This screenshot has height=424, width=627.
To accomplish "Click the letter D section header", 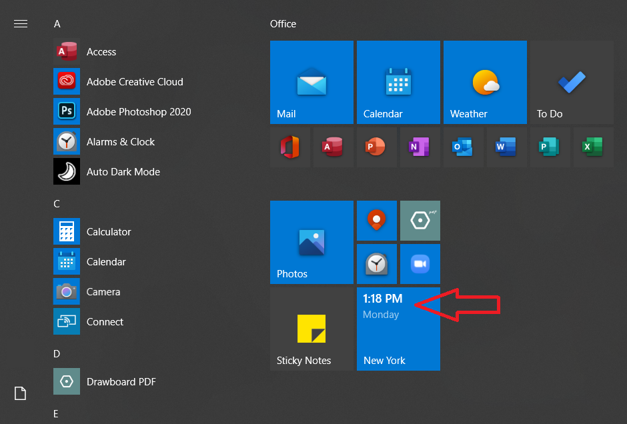I will coord(57,353).
